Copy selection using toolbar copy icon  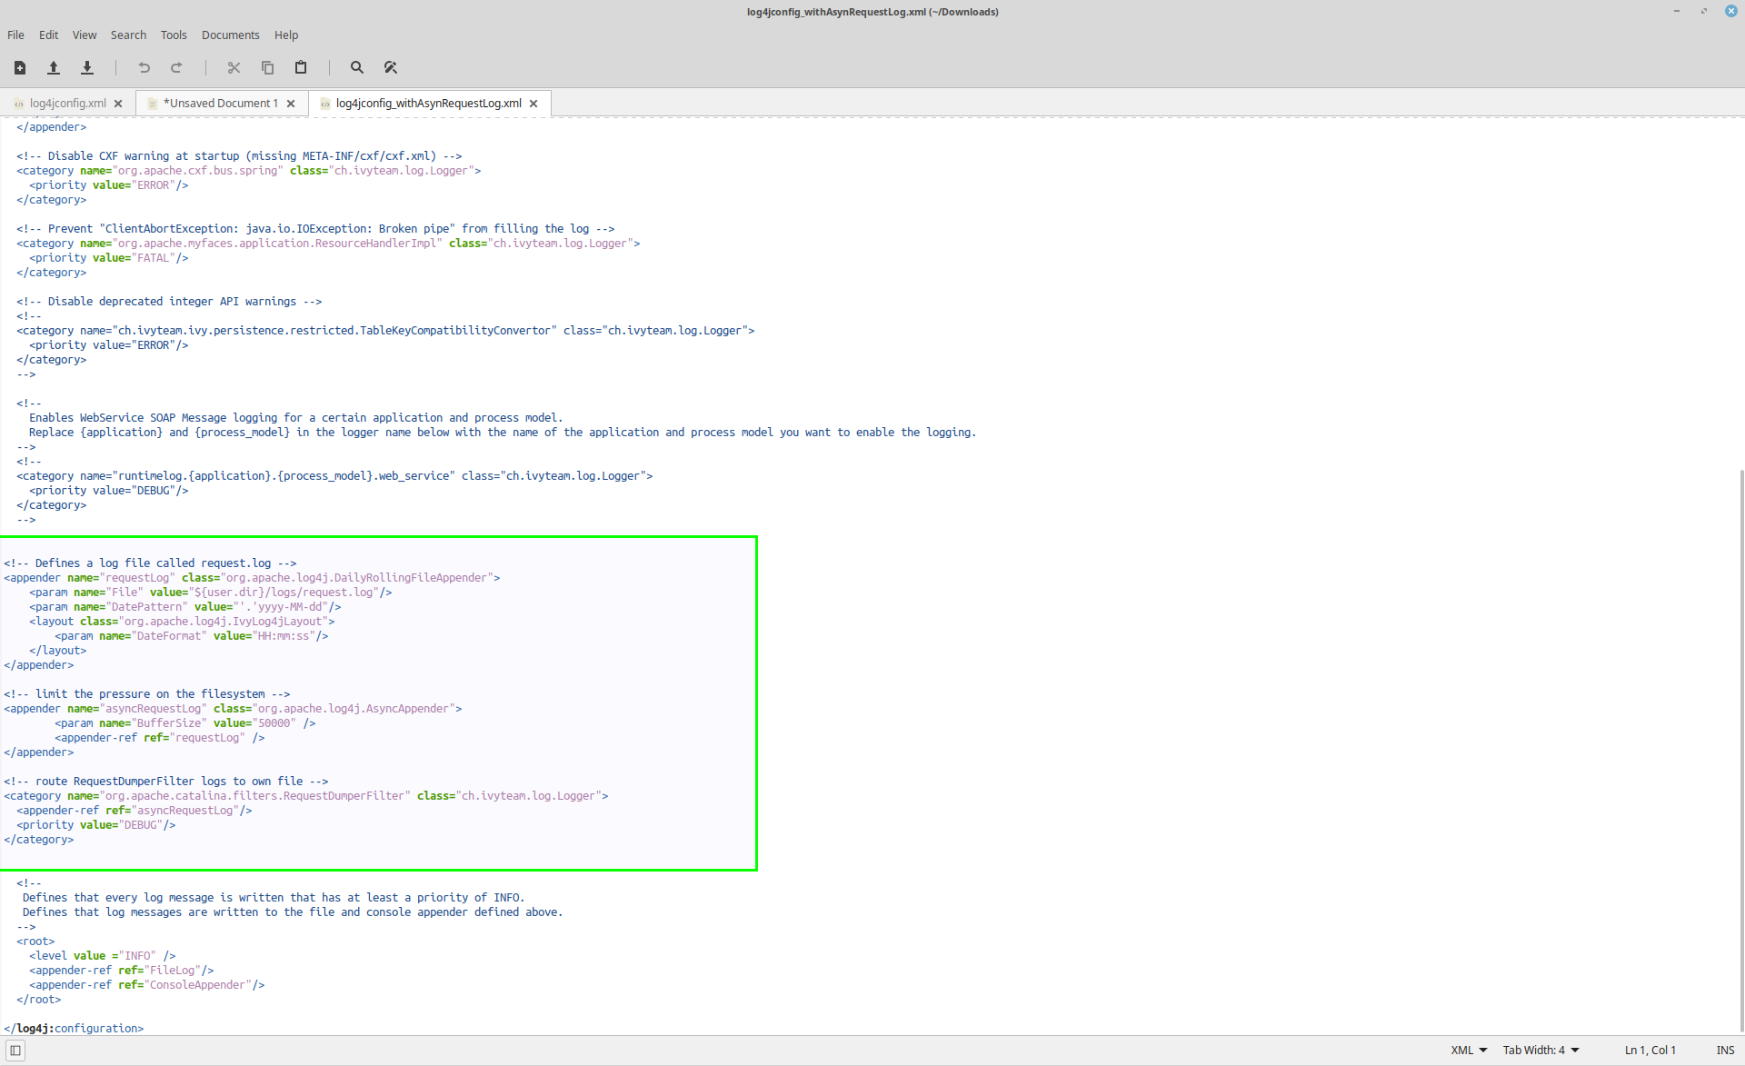(x=267, y=67)
